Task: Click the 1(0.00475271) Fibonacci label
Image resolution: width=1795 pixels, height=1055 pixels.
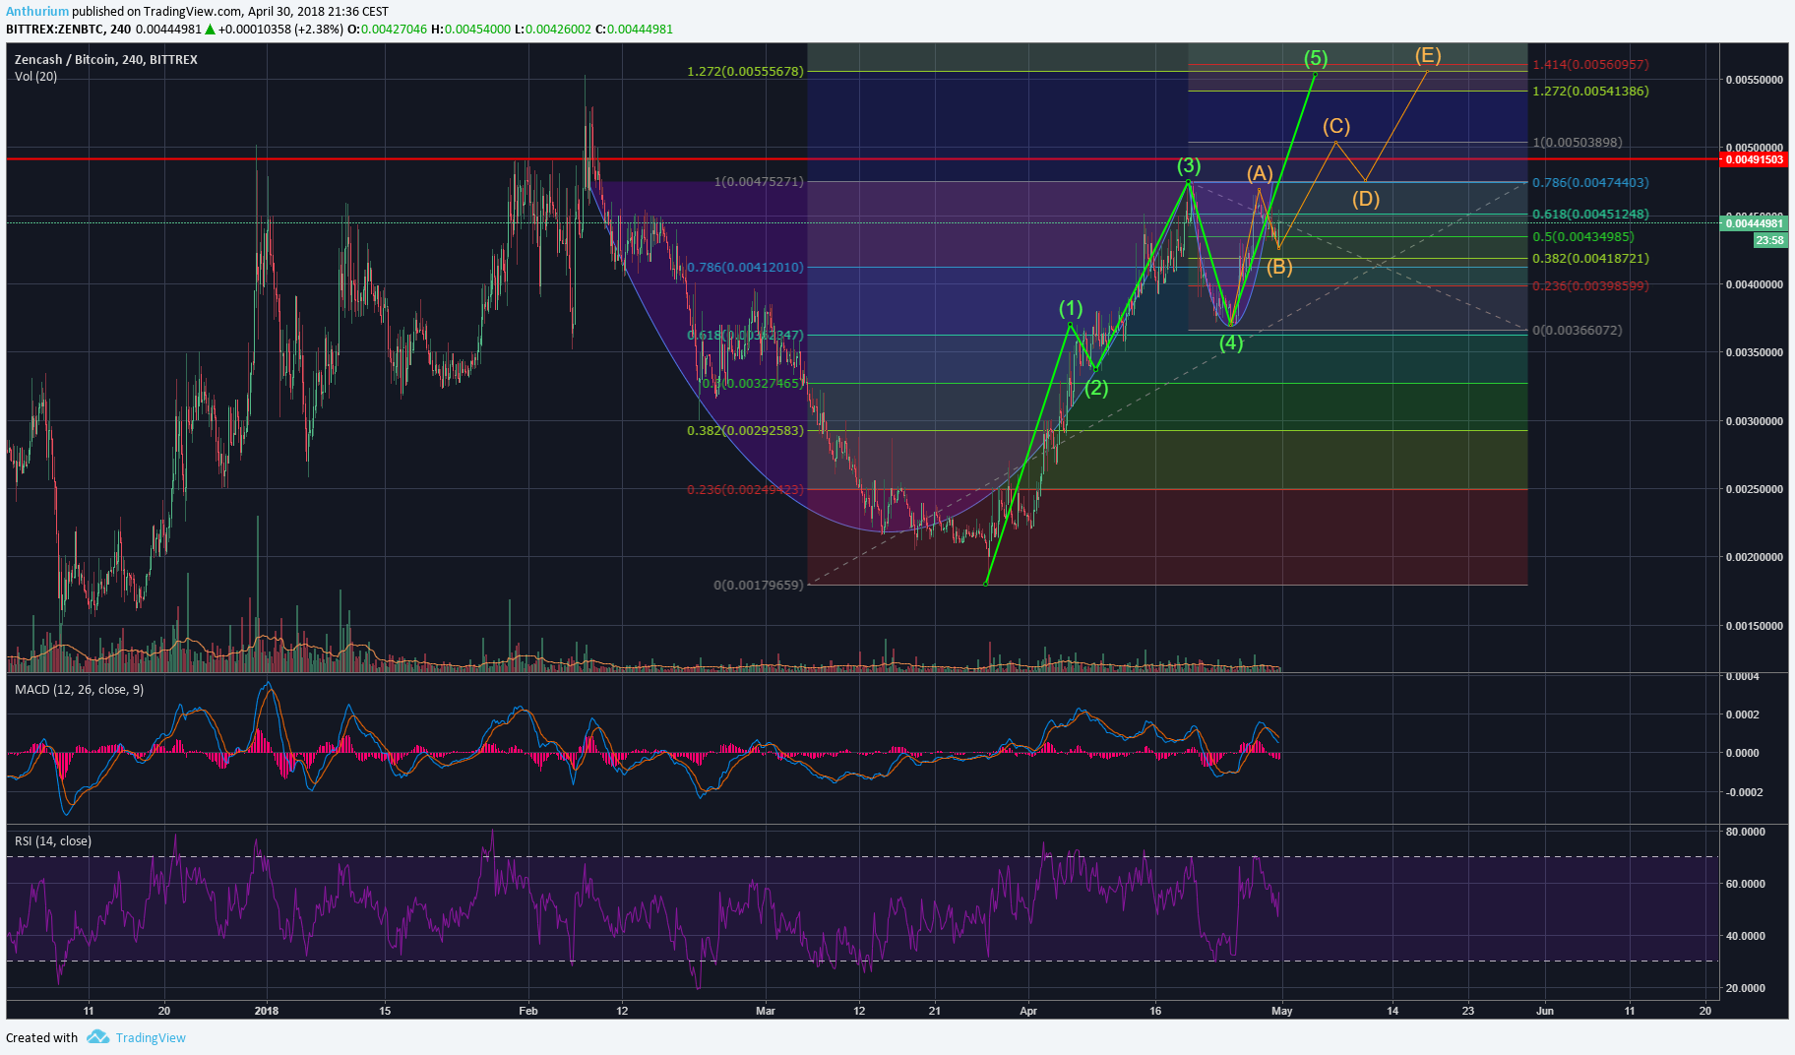Action: [x=759, y=181]
